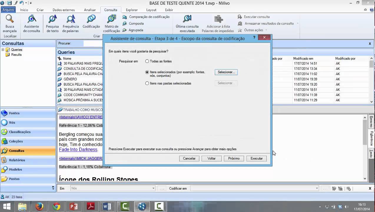Viewport: 375px width, 212px height.
Task: Click Armazenar resultados da consulta
Action: pyautogui.click(x=266, y=23)
